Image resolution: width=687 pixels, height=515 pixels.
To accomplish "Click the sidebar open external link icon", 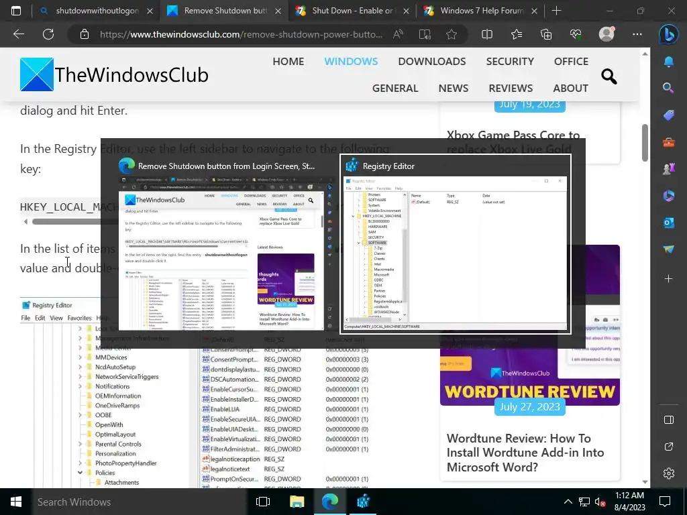I will [669, 447].
